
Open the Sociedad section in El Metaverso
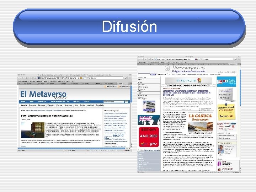tap(90, 106)
